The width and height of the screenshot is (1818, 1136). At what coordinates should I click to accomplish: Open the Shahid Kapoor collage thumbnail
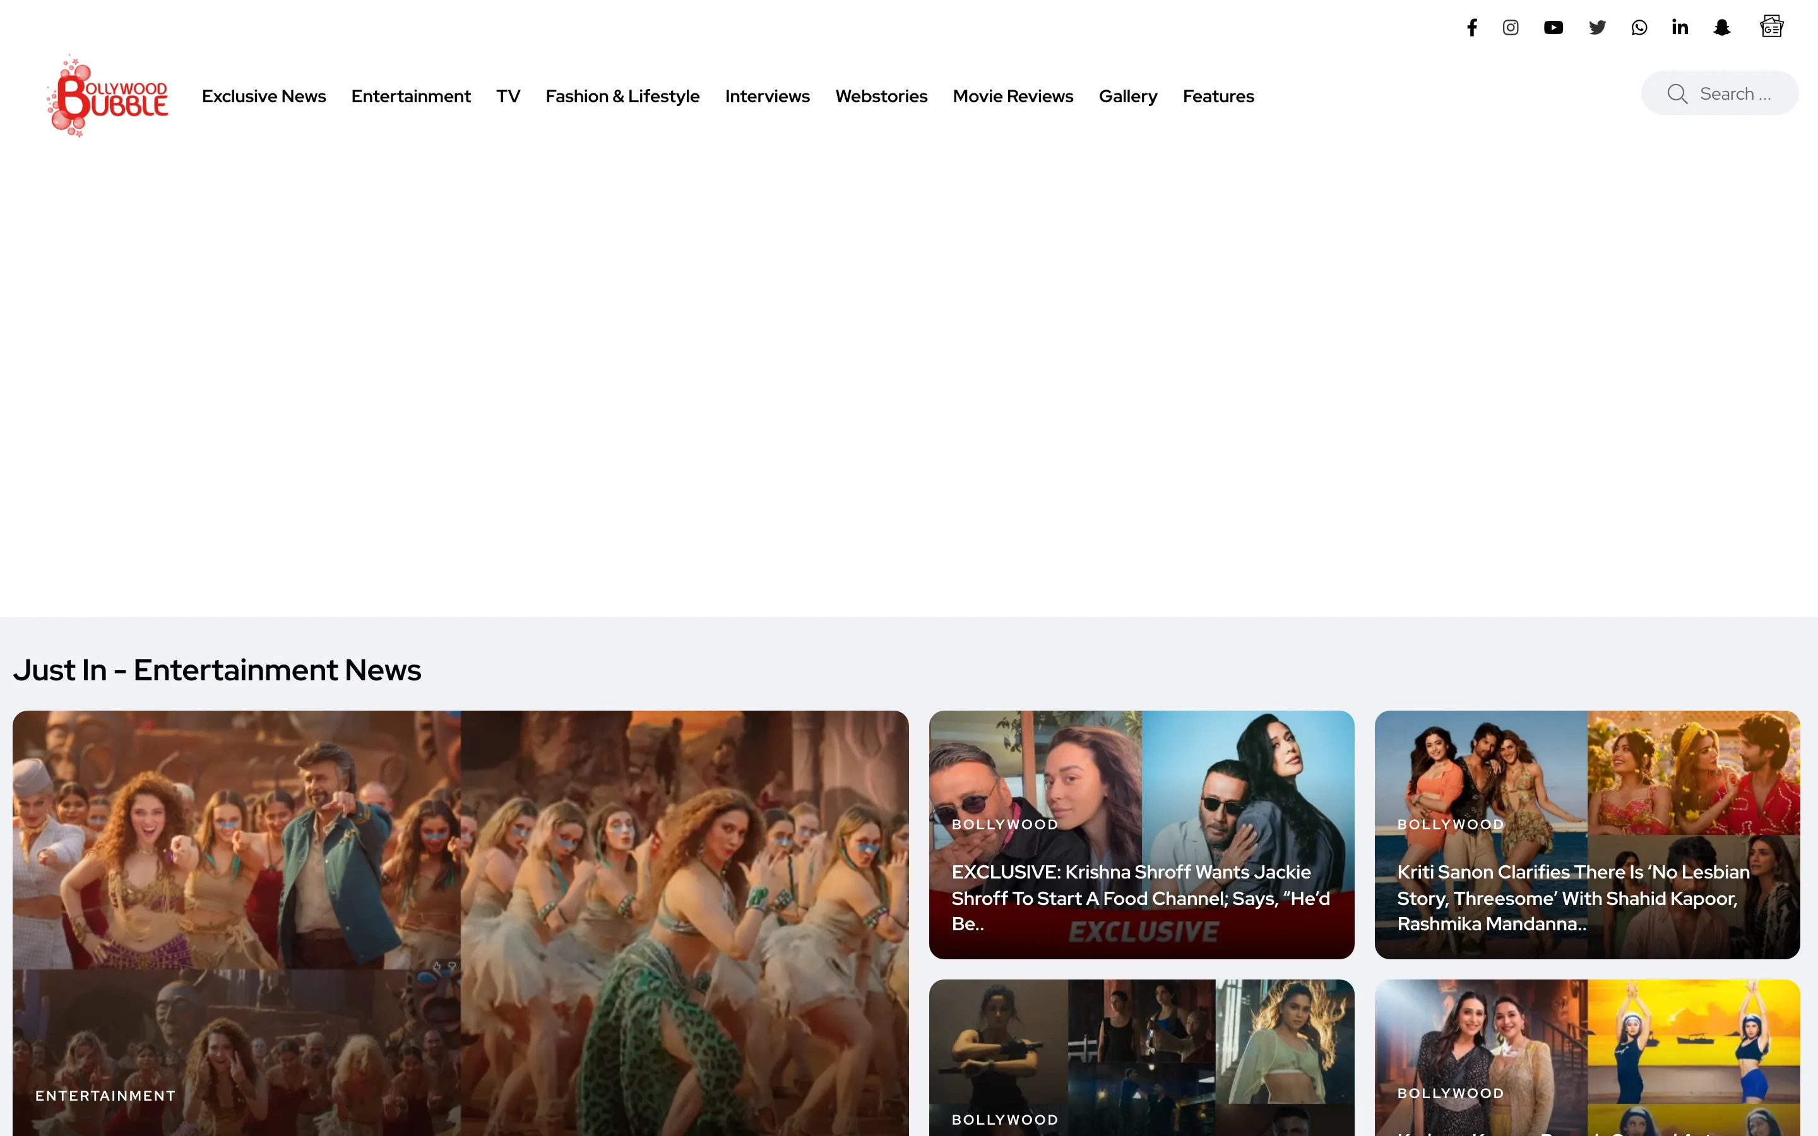tap(1588, 834)
